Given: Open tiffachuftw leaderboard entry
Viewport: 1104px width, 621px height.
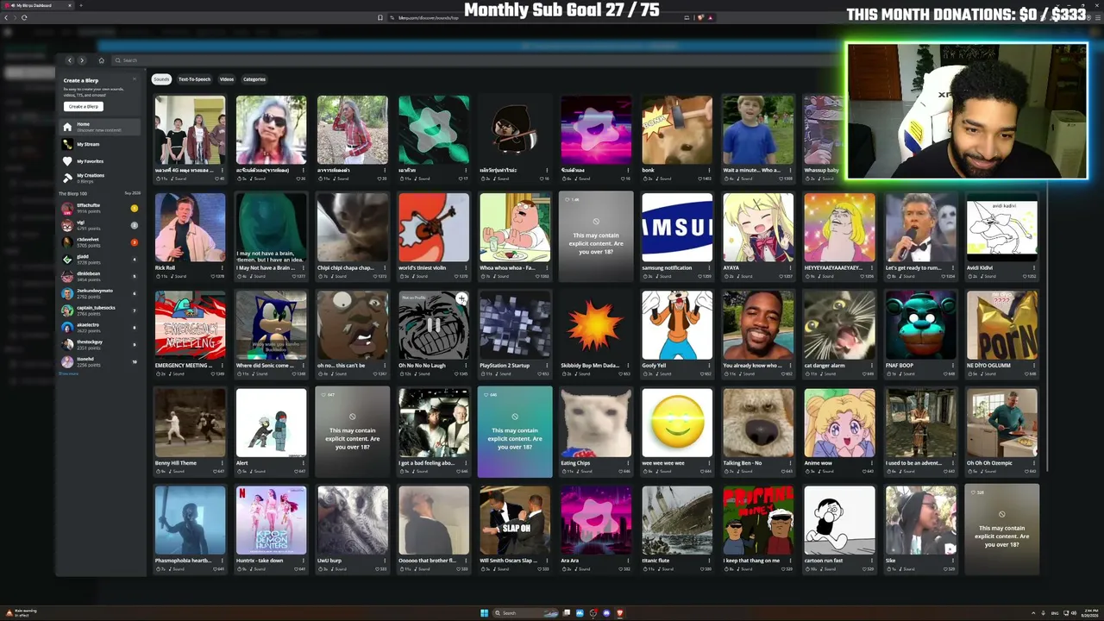Looking at the screenshot, I should coord(101,208).
